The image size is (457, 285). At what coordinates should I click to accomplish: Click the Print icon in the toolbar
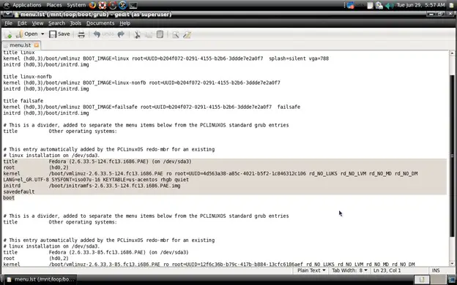point(81,34)
